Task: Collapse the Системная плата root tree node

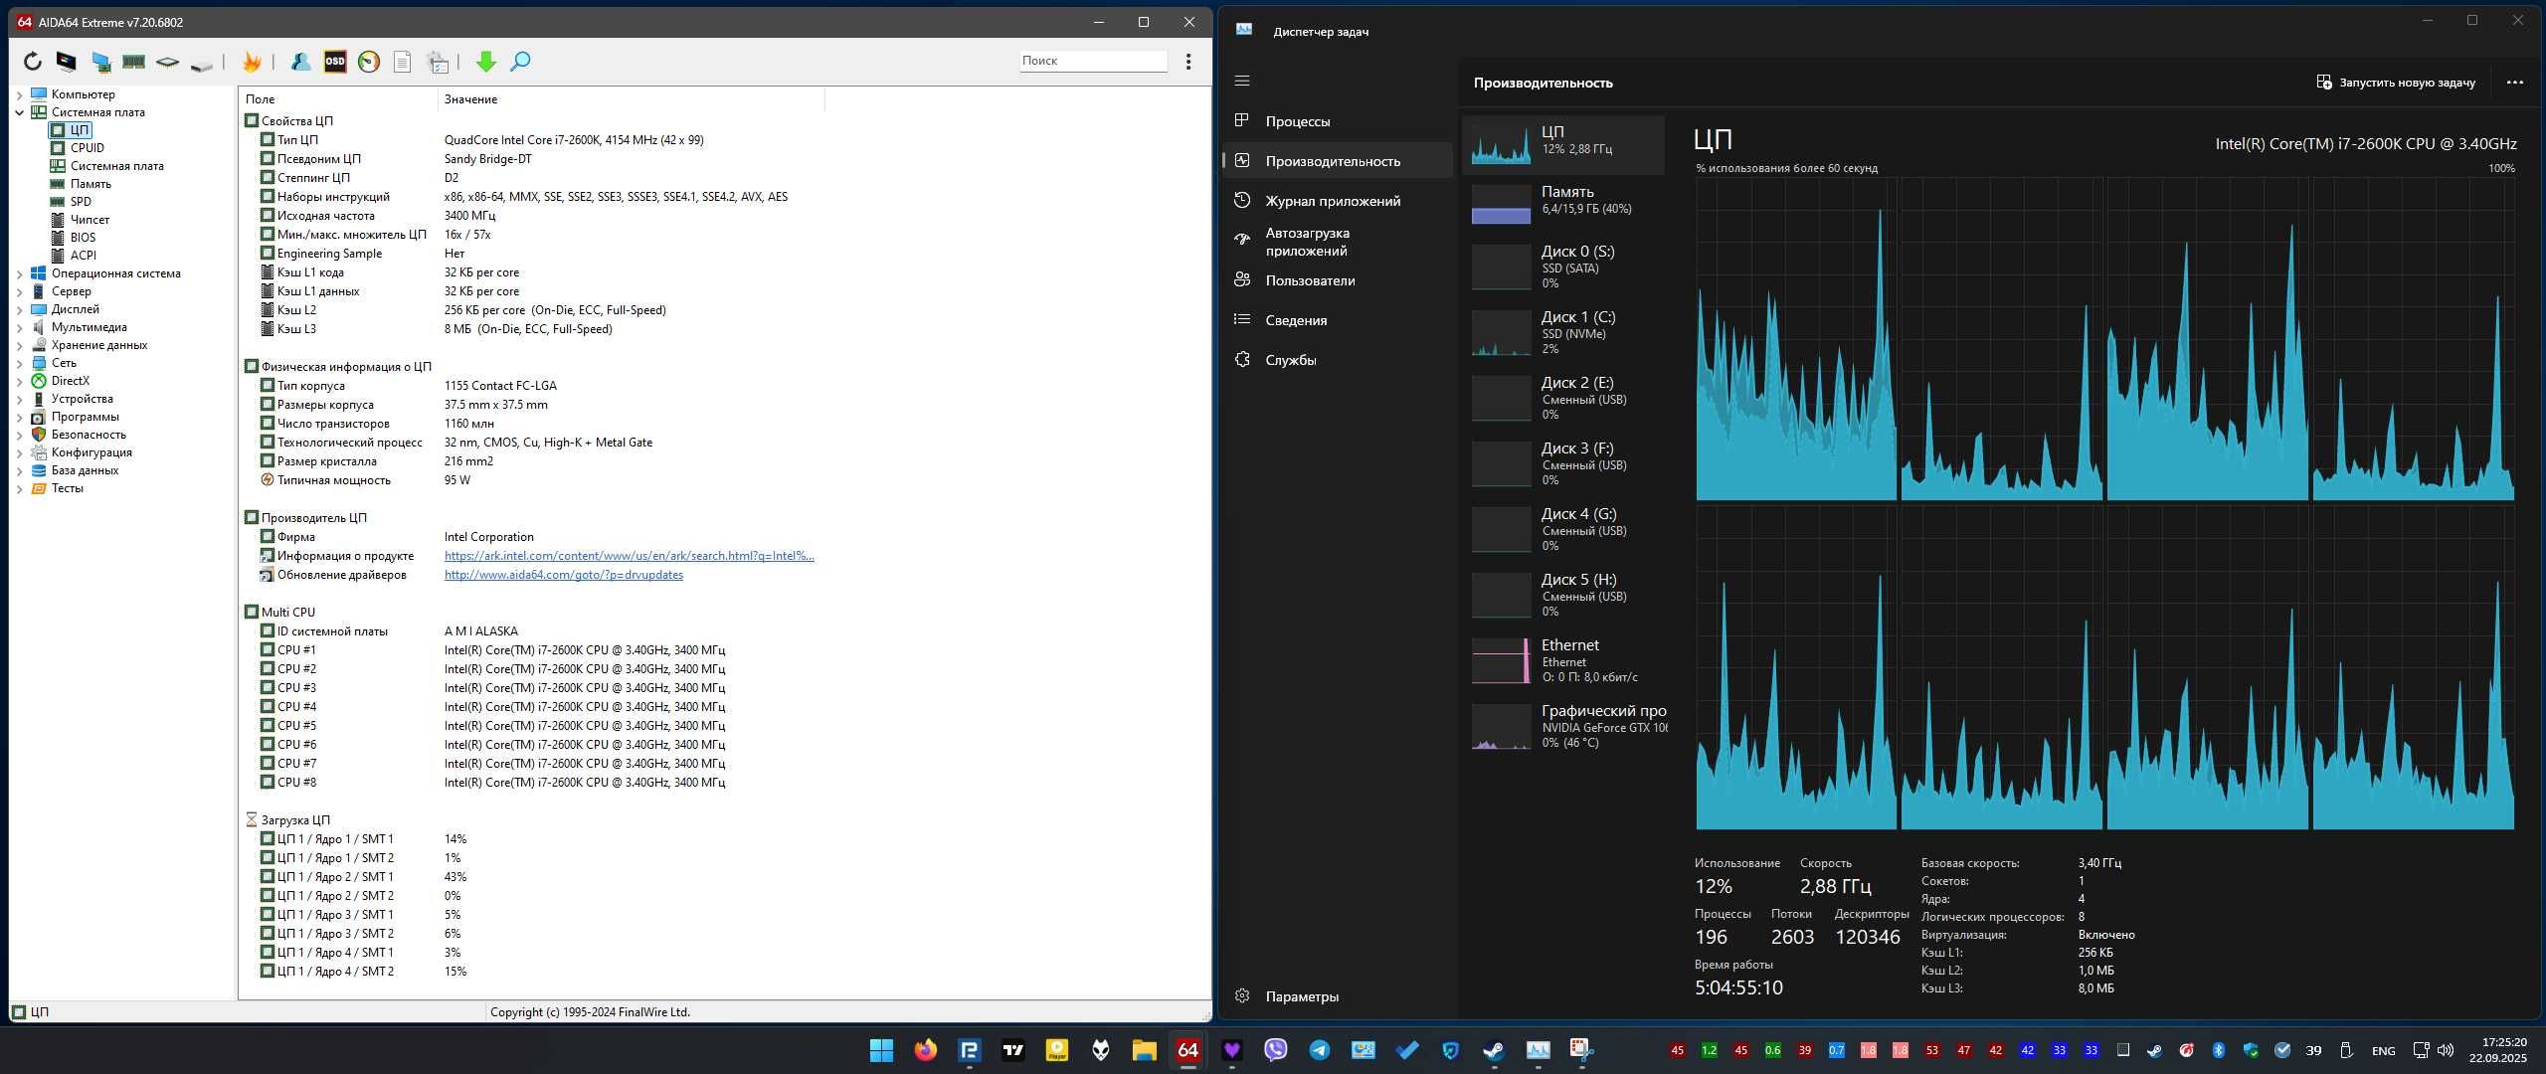Action: (x=19, y=112)
